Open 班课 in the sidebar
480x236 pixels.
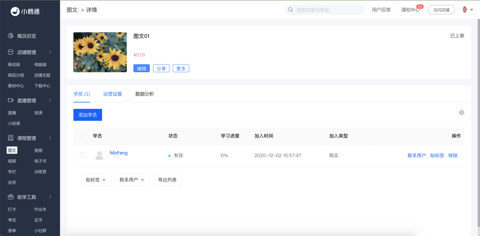point(38,113)
